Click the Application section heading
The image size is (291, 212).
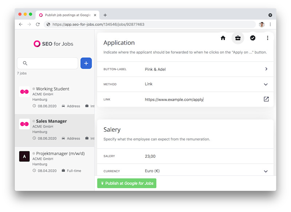(x=119, y=43)
